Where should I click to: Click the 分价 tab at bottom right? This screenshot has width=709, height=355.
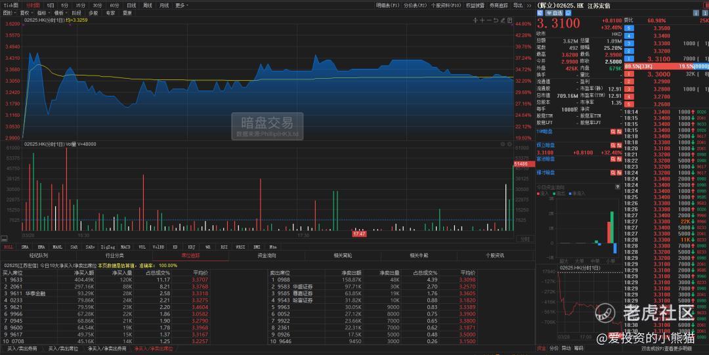click(x=553, y=348)
